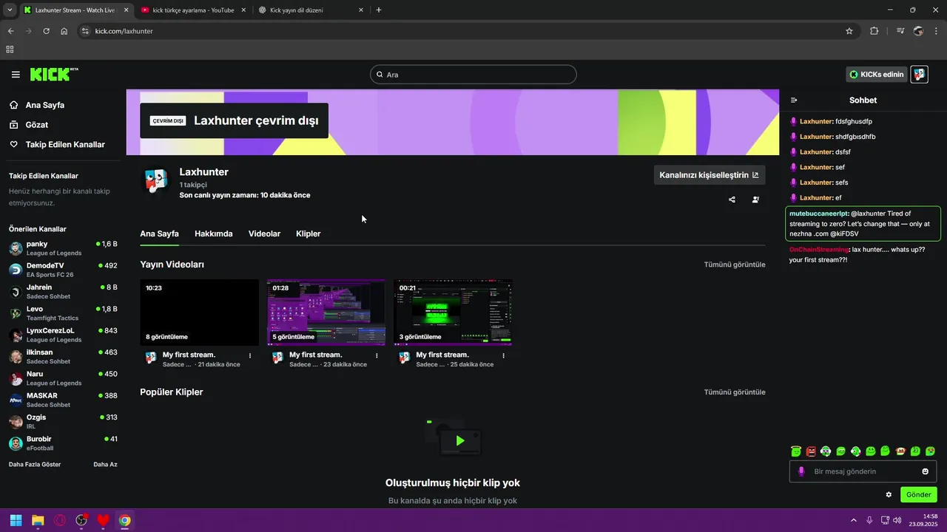Switch to the Klipler tab

tap(308, 233)
